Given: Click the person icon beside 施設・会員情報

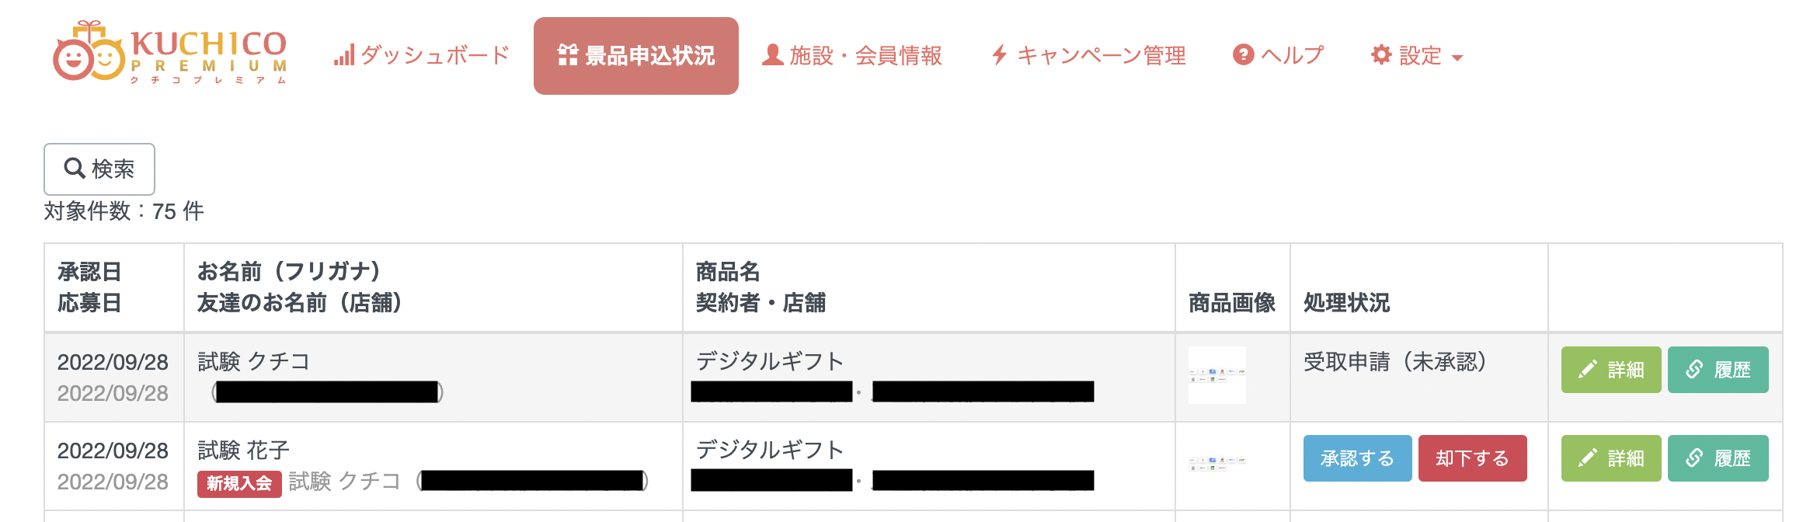Looking at the screenshot, I should [772, 55].
